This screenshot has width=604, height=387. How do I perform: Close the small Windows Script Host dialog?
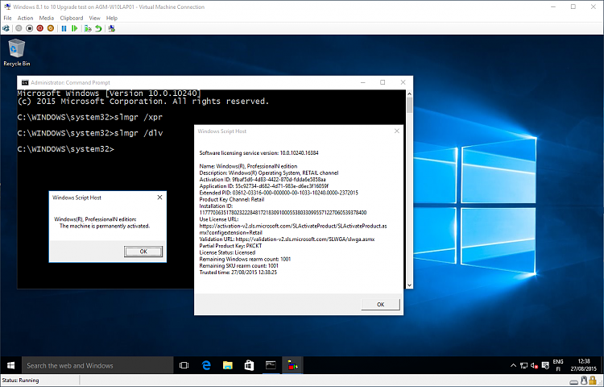[159, 198]
